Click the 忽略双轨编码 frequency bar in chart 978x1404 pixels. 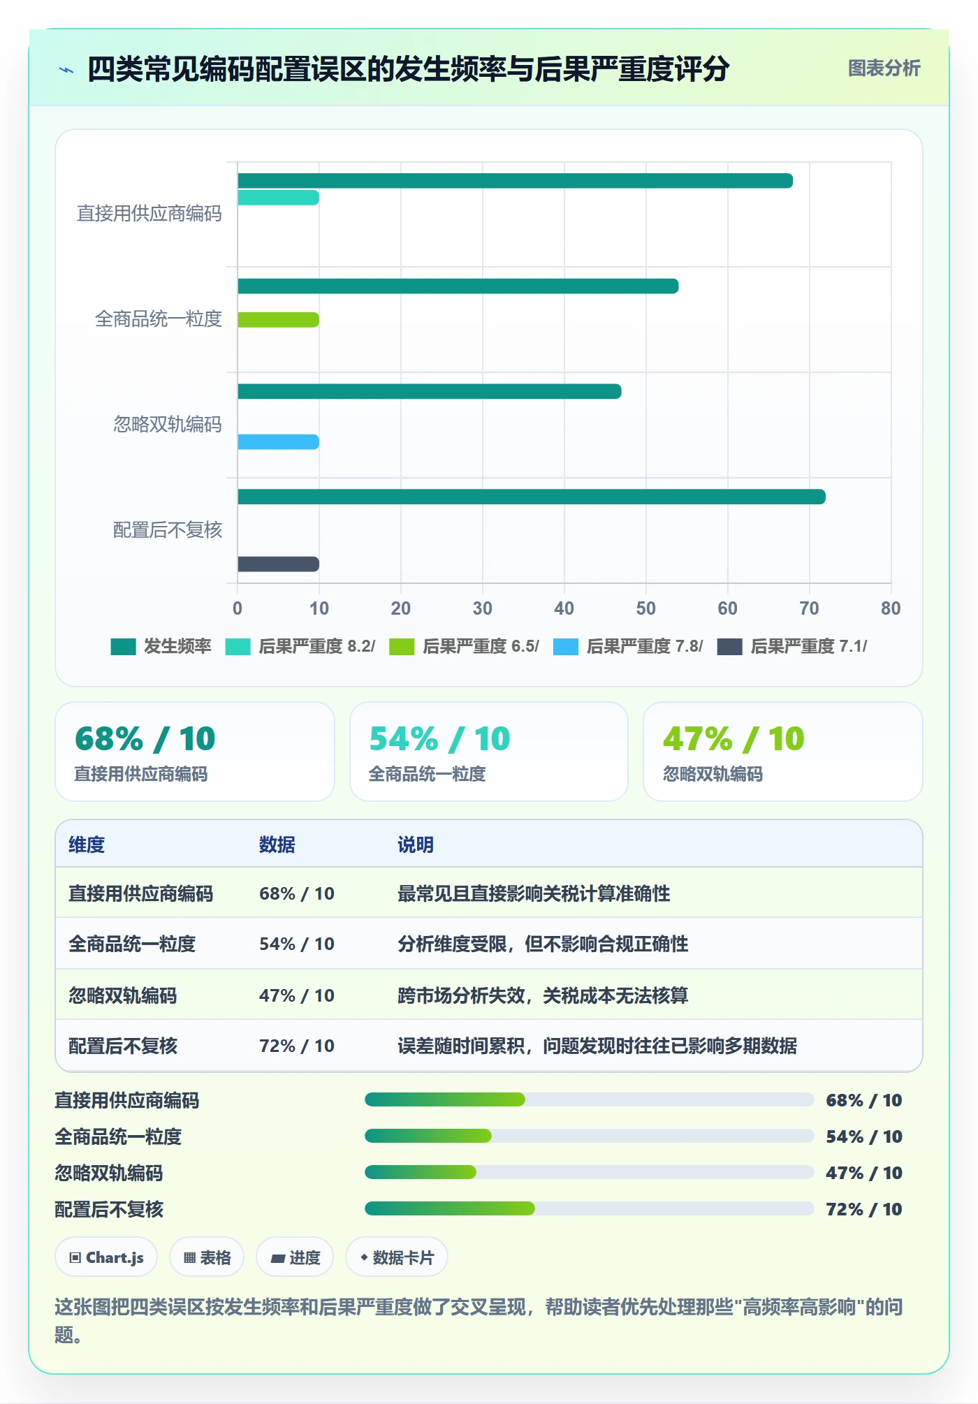tap(429, 392)
